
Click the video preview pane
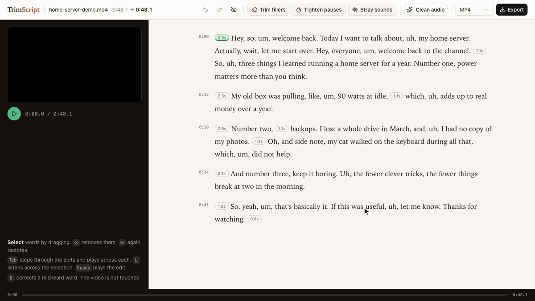click(x=74, y=65)
